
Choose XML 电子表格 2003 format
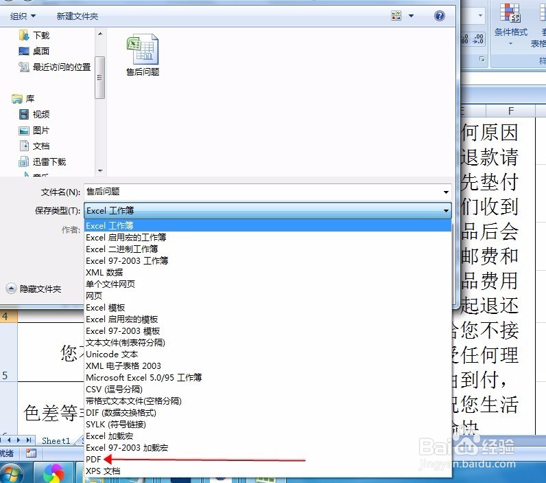[x=268, y=366]
